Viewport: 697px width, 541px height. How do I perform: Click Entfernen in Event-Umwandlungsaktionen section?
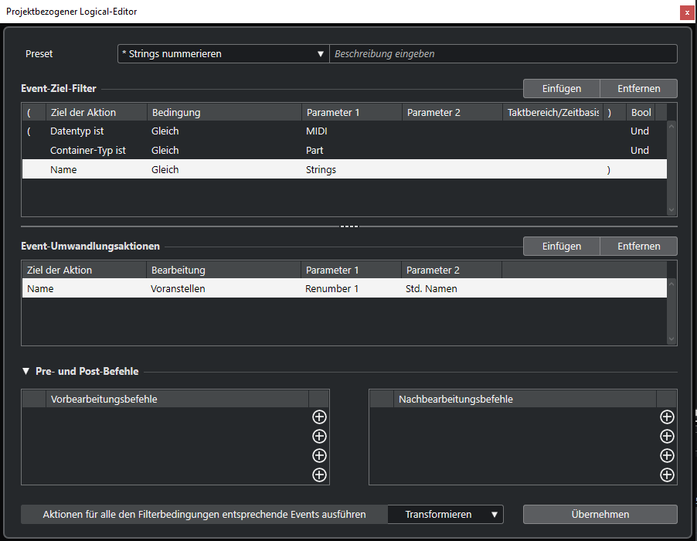638,246
